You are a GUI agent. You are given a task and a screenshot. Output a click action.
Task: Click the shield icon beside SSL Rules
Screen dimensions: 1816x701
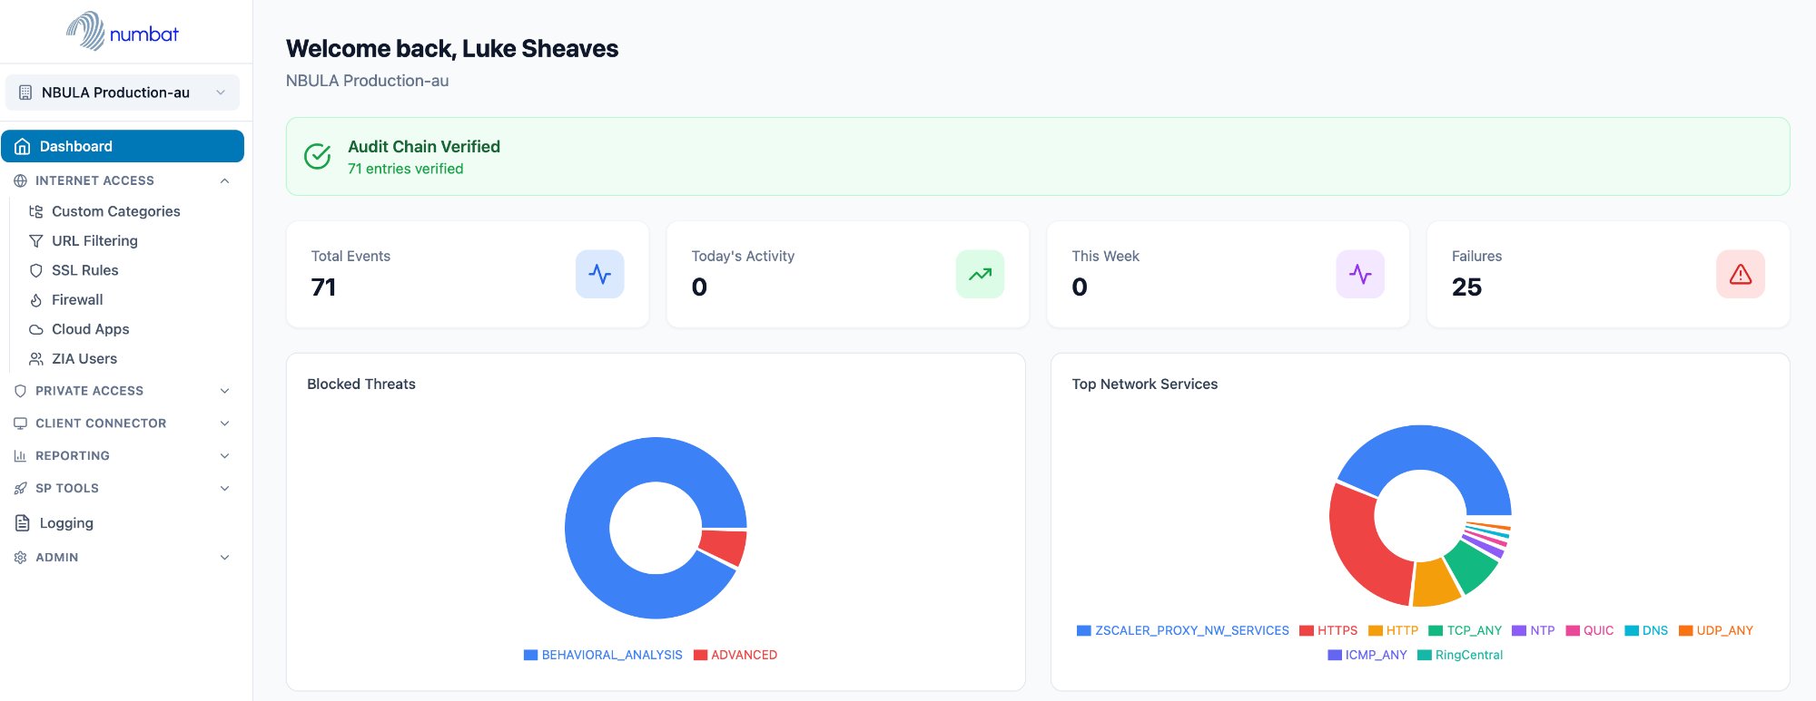click(36, 270)
